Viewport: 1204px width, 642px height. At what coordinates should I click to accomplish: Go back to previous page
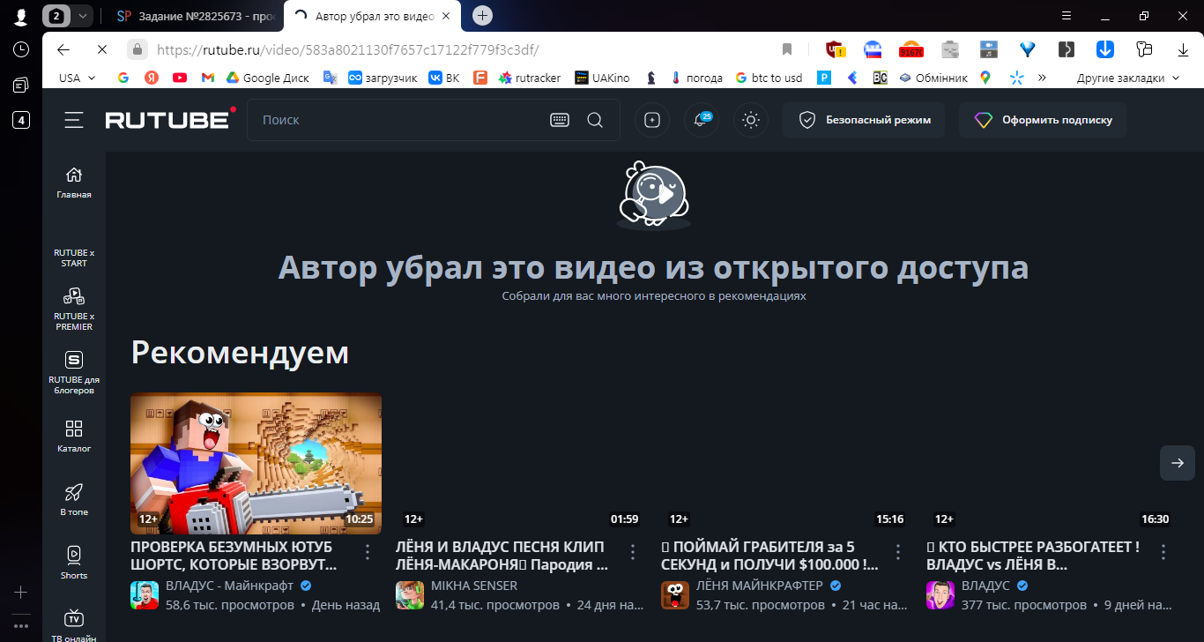(x=63, y=49)
